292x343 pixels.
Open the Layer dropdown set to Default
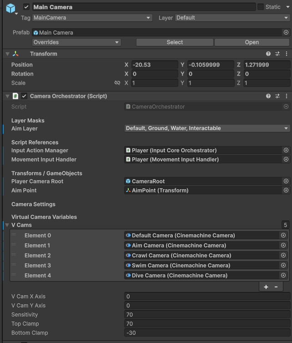tap(232, 18)
